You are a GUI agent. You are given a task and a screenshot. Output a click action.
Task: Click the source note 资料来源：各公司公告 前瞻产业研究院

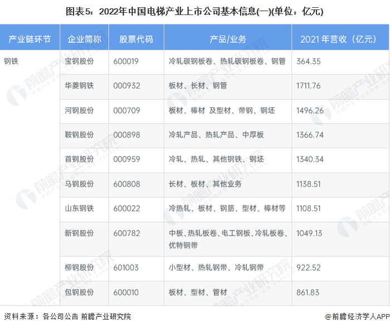pyautogui.click(x=67, y=316)
